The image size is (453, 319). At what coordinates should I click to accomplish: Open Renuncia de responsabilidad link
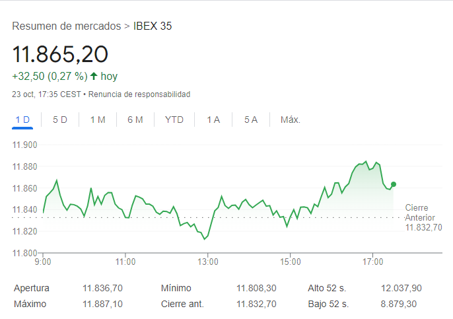click(139, 94)
